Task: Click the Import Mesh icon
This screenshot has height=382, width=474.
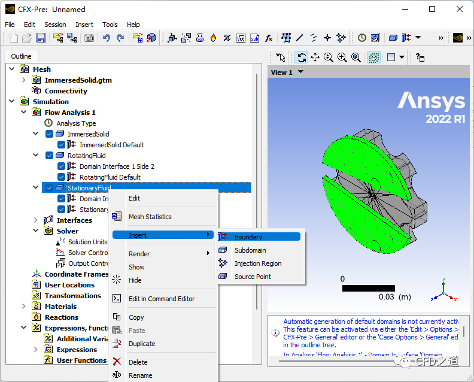Action: tap(138, 38)
